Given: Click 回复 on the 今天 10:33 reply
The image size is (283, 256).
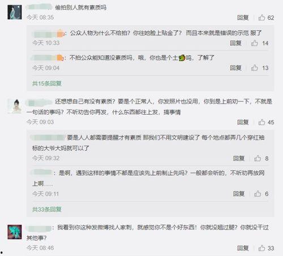Looking at the screenshot, I should pos(235,43).
